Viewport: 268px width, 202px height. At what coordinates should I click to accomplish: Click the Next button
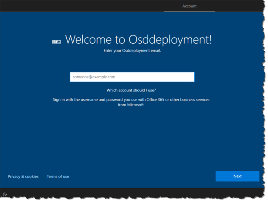coord(237,176)
